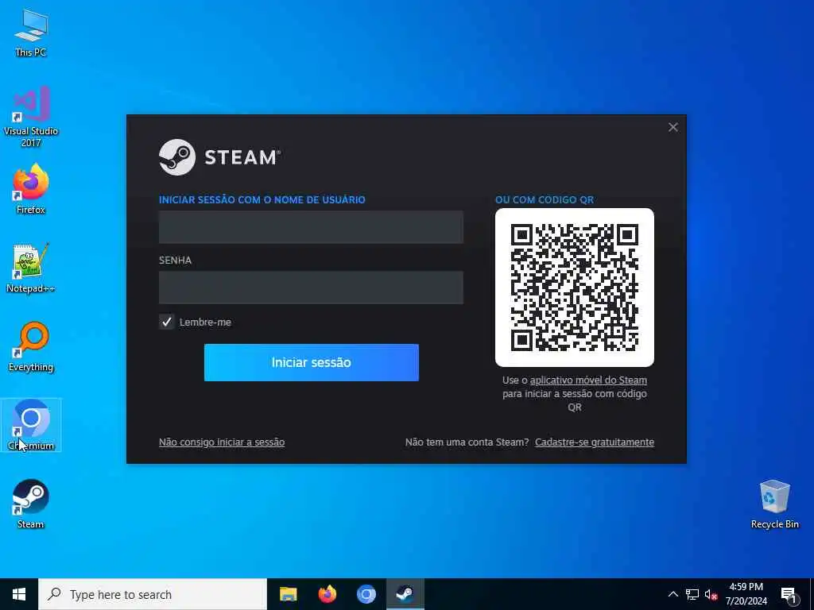Click Steam taskbar button
The height and width of the screenshot is (610, 814).
pos(405,594)
